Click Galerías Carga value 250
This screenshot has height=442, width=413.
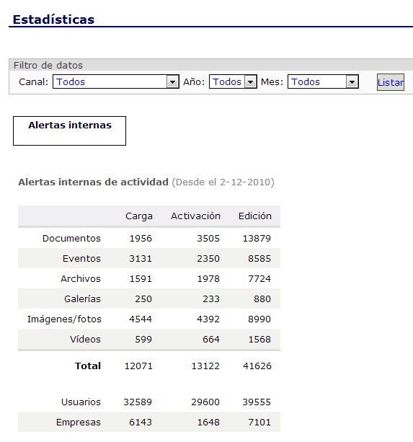tap(143, 299)
